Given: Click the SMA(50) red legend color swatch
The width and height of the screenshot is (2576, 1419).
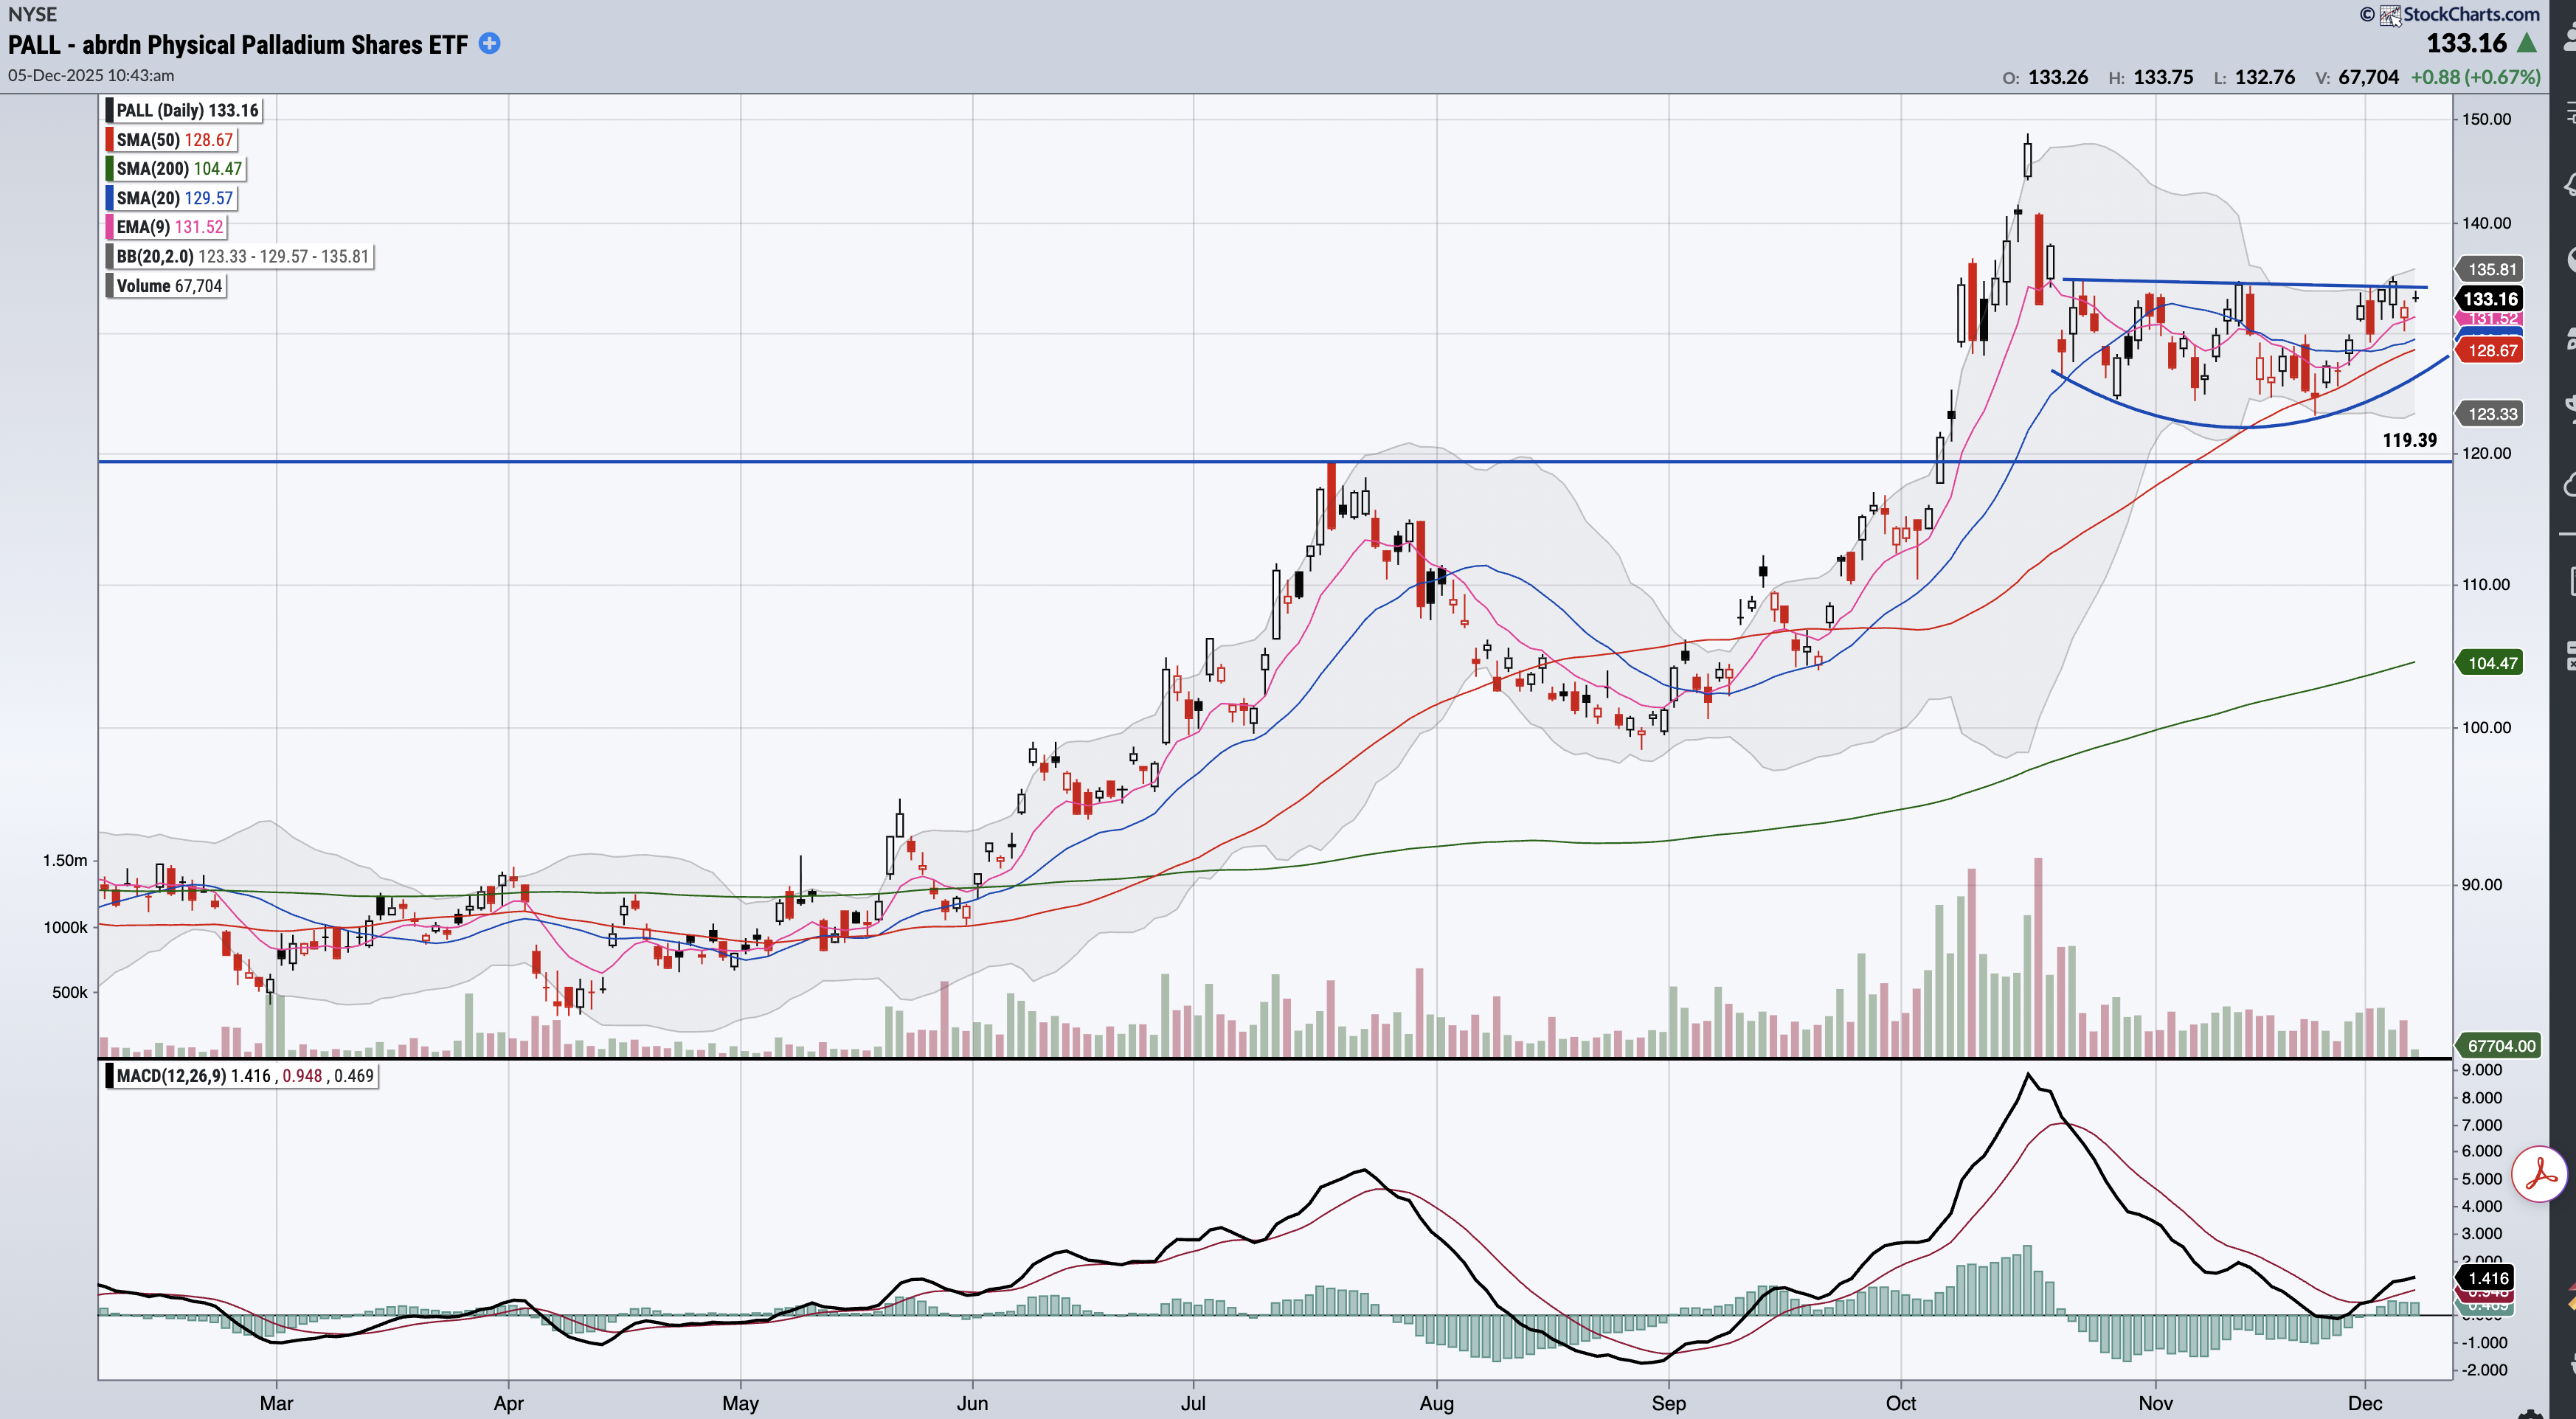Looking at the screenshot, I should [x=109, y=140].
